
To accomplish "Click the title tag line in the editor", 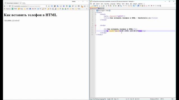I will (131, 18).
